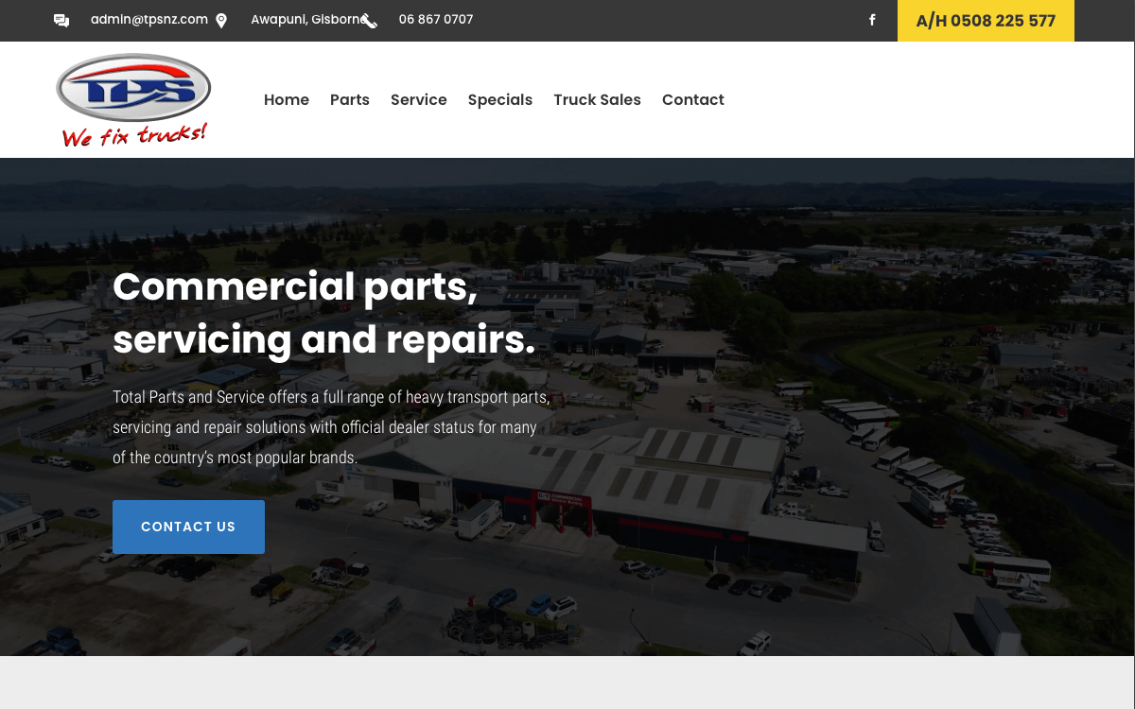Open the Parts menu item
The width and height of the screenshot is (1135, 709).
[x=350, y=99]
